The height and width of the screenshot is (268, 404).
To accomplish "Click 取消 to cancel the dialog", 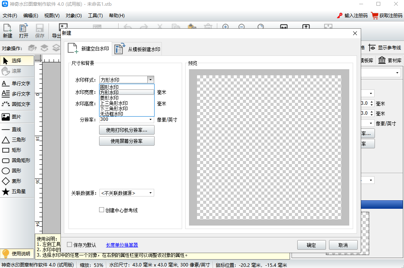I will 343,245.
